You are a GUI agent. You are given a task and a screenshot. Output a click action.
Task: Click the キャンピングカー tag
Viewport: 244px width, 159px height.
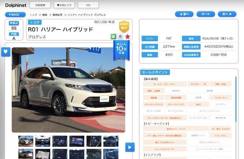[176, 111]
